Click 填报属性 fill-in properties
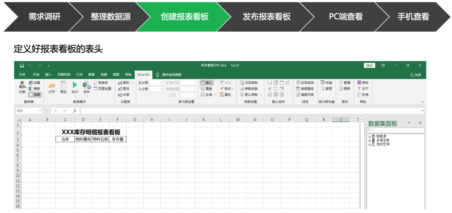Image resolution: width=452 pixels, height=213 pixels. (x=305, y=88)
